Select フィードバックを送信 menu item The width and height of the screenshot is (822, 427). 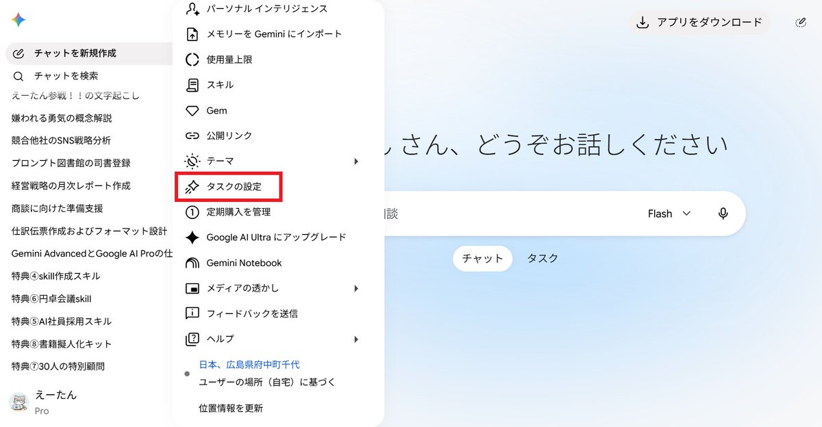[277, 313]
